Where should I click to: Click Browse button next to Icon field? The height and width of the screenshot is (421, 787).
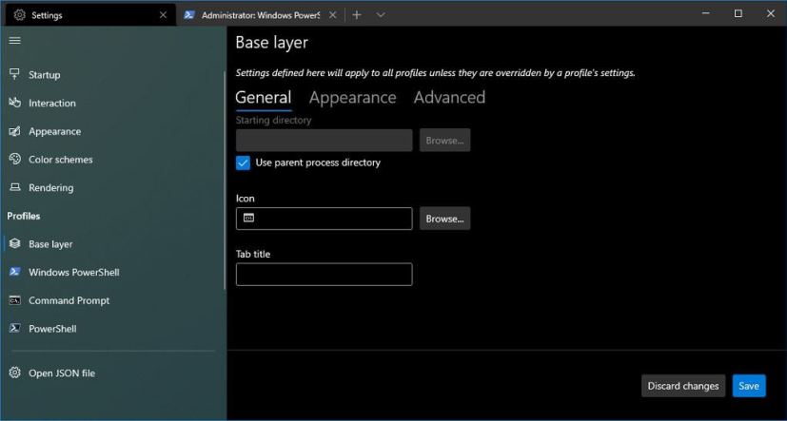444,219
